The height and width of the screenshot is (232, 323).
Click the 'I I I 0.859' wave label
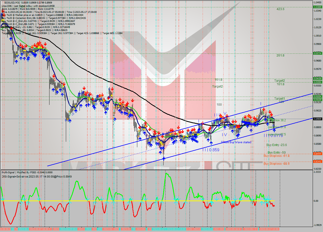pos(211,150)
